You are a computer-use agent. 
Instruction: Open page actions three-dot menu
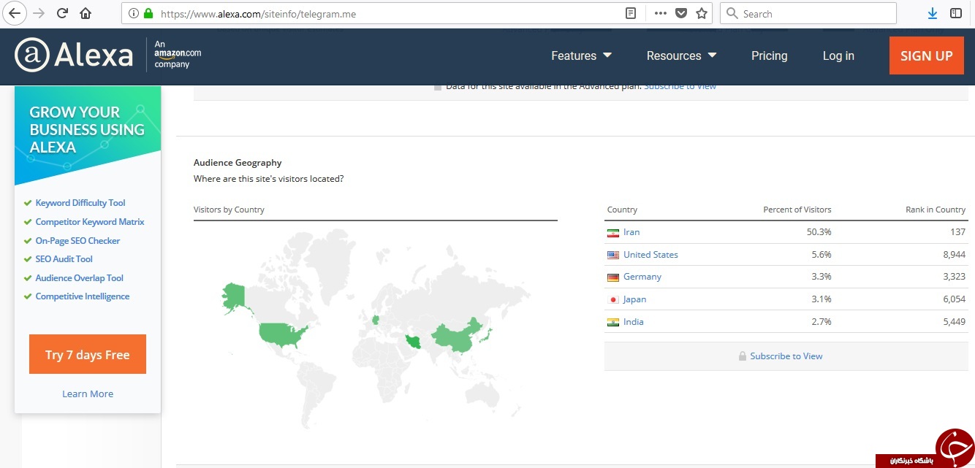click(660, 13)
